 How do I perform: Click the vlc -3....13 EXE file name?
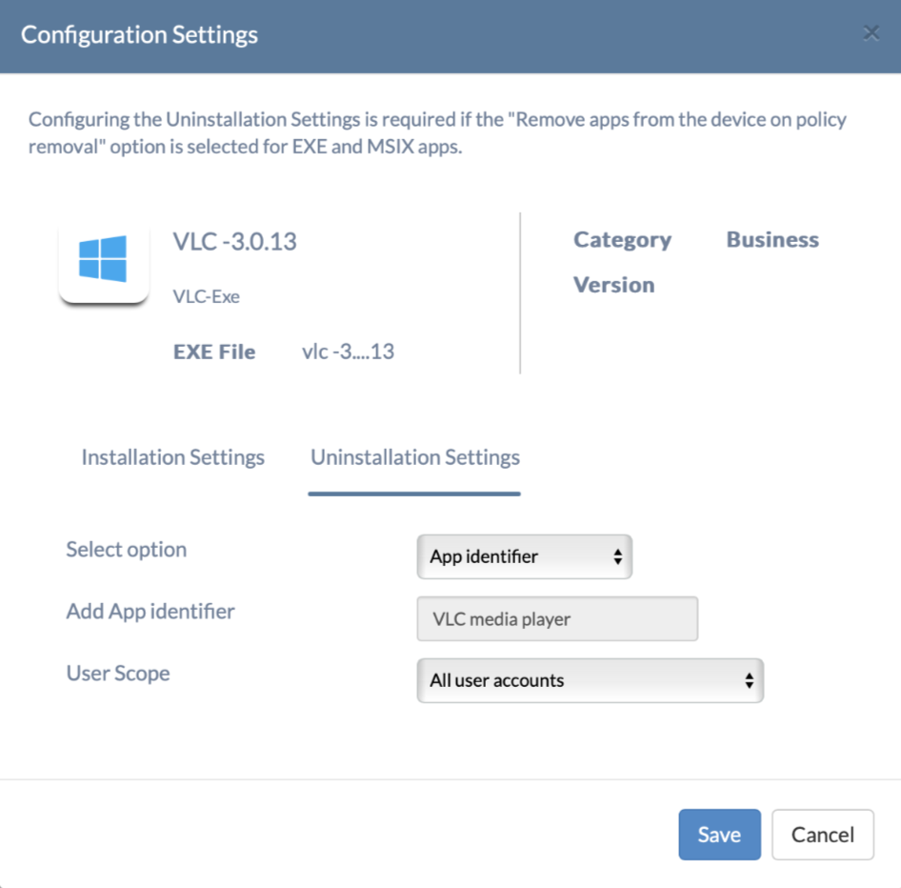349,352
